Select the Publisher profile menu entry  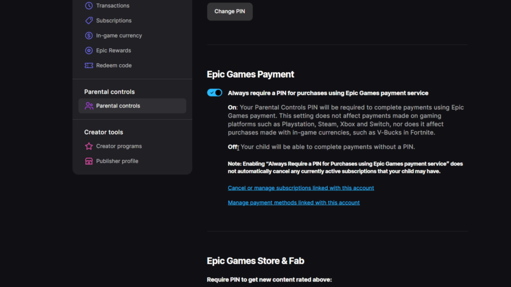117,161
